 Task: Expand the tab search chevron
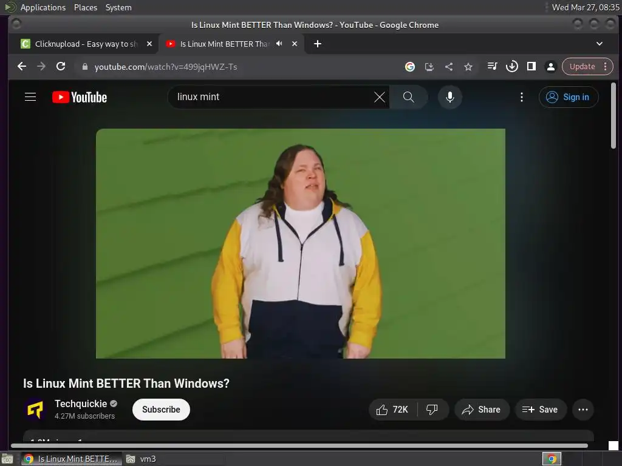(x=600, y=44)
